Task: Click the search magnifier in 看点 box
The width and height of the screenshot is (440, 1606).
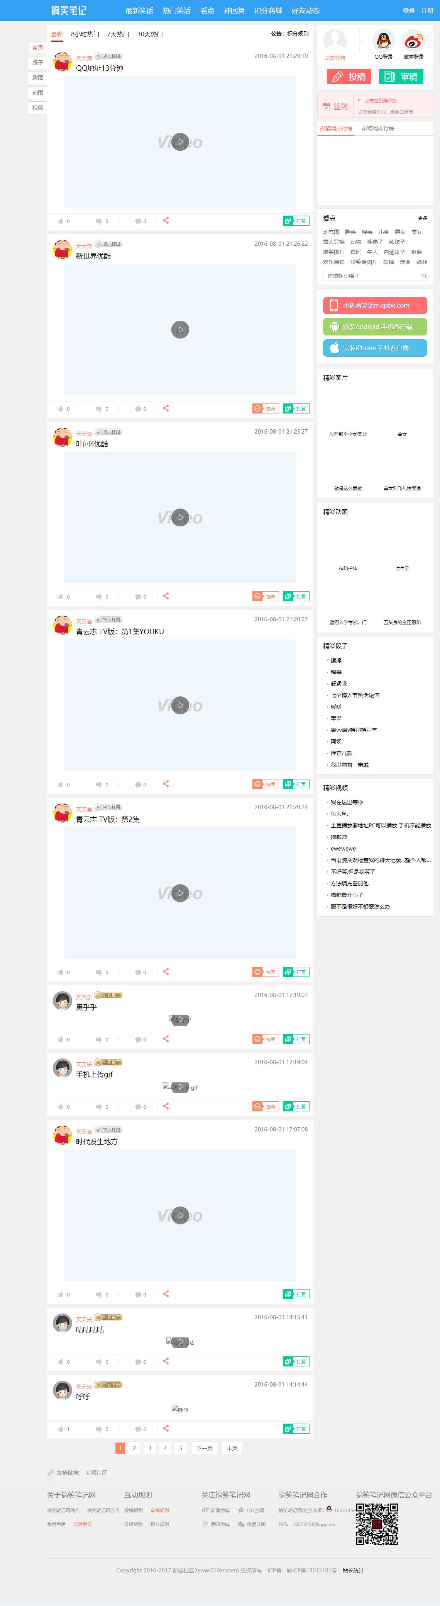Action: coord(425,276)
